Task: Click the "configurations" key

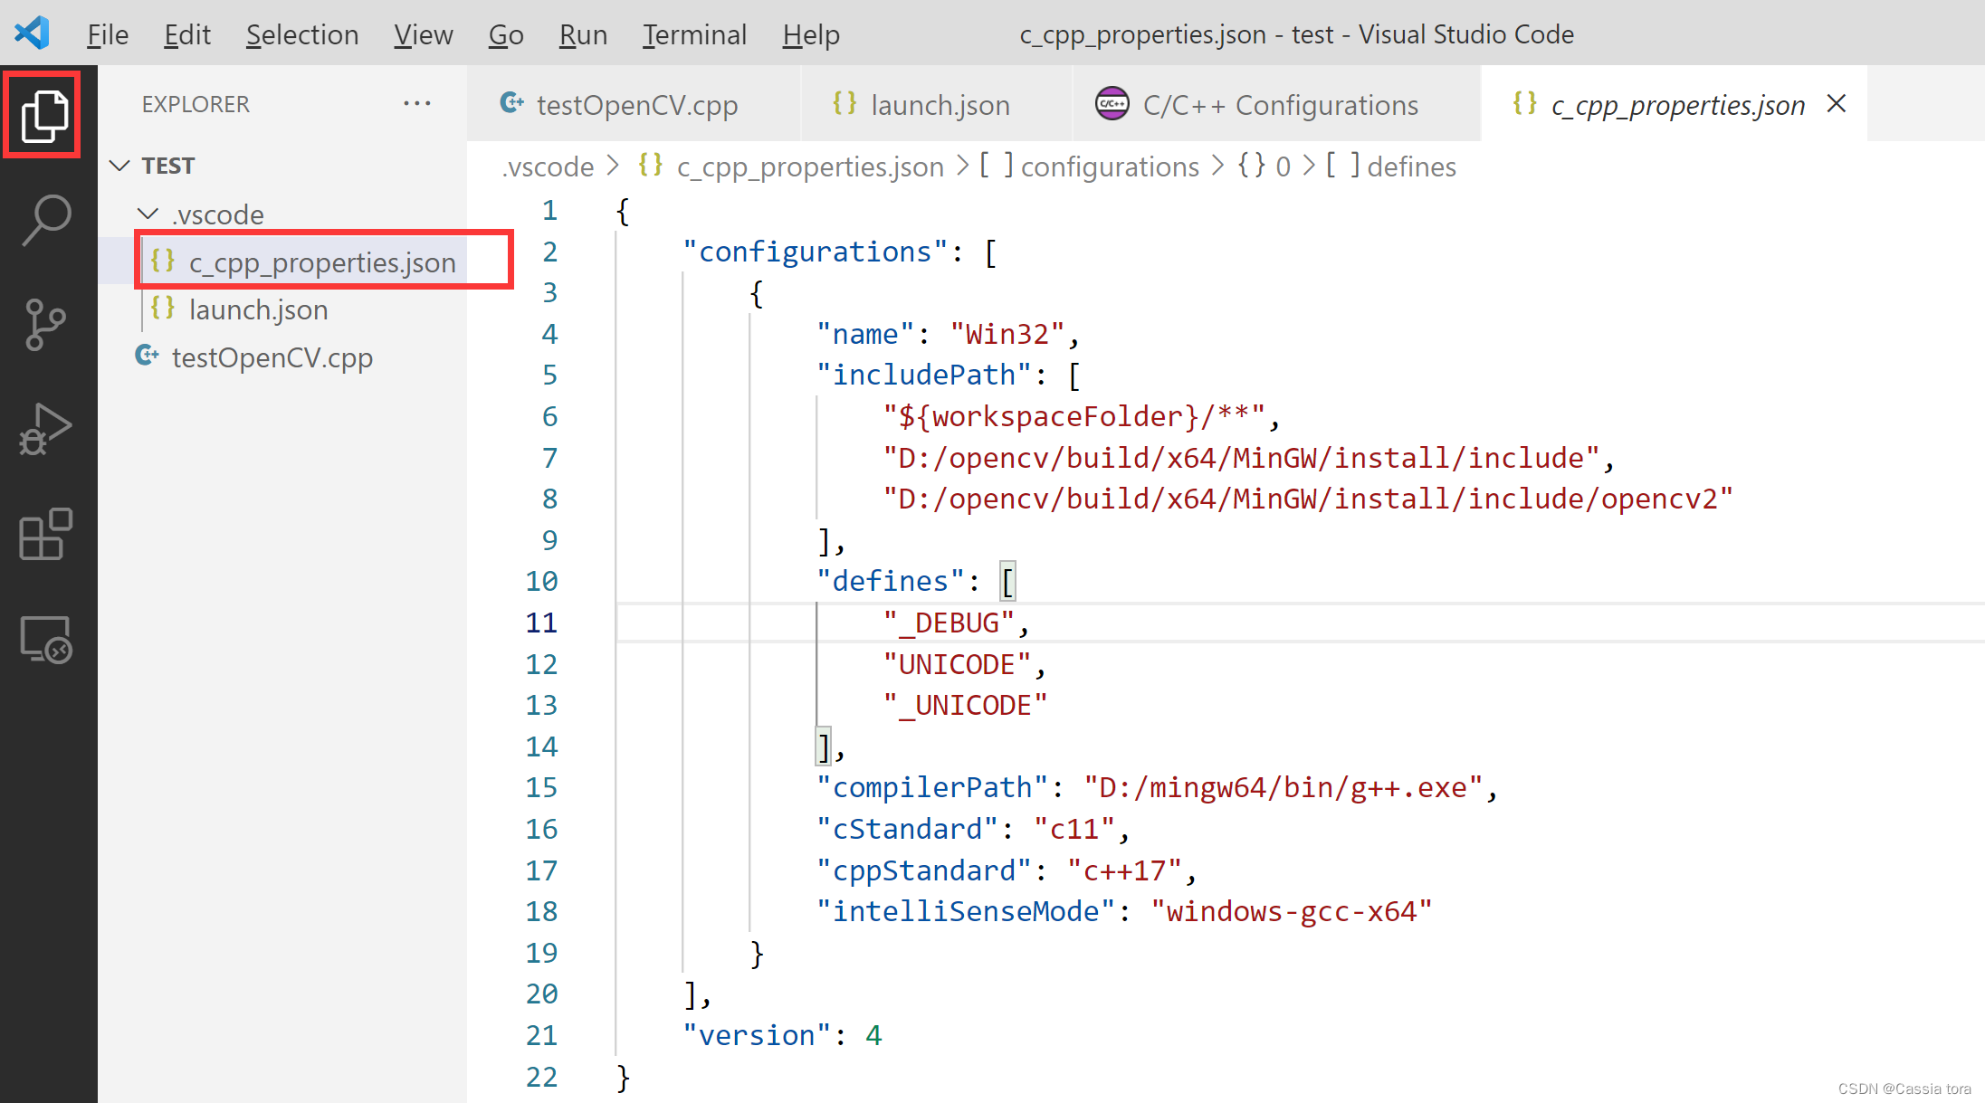Action: tap(816, 252)
